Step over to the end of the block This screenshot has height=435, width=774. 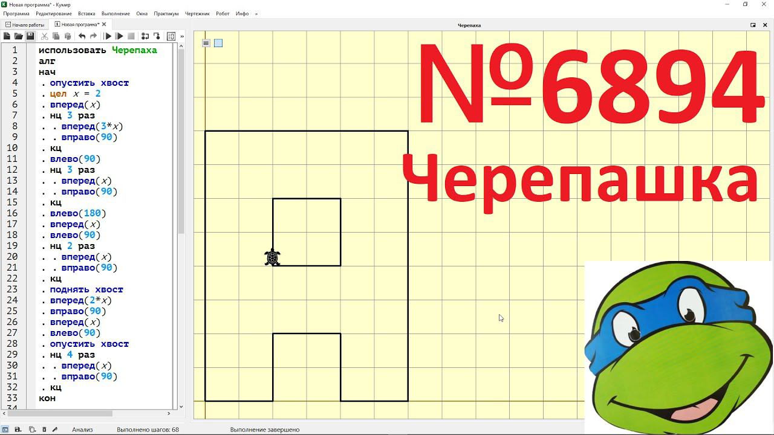(x=157, y=36)
